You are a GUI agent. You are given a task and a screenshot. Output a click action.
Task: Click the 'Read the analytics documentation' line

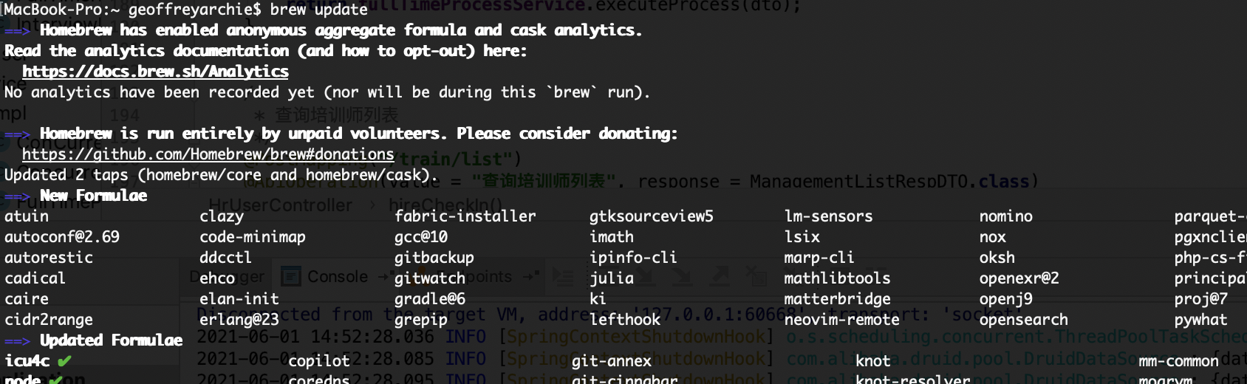click(x=266, y=51)
